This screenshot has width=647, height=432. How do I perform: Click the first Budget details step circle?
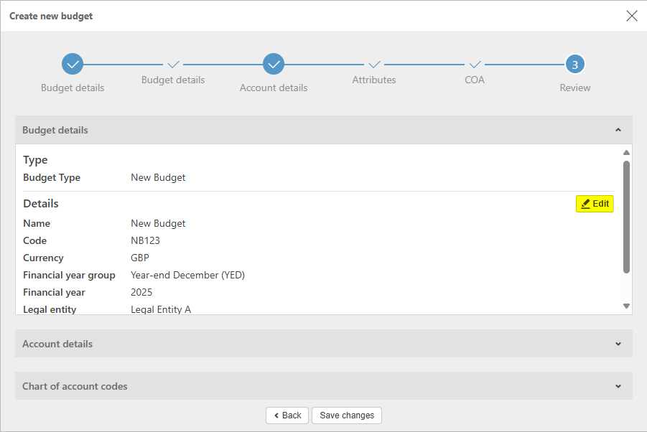(x=73, y=65)
